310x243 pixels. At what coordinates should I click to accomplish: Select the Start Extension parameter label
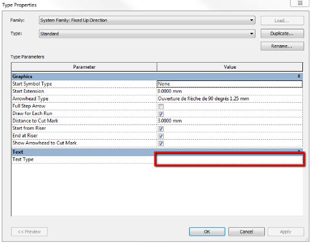tap(28, 91)
